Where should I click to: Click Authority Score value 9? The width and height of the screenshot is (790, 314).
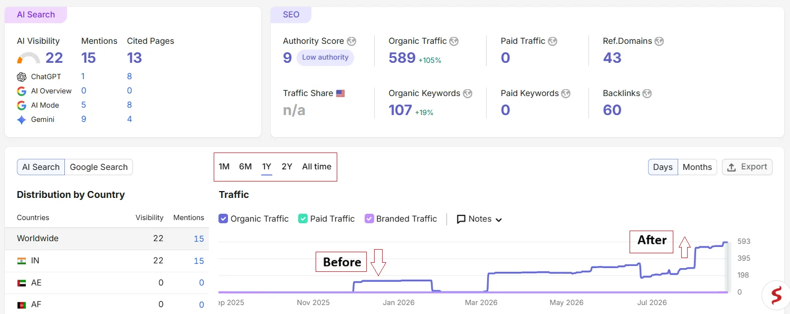tap(287, 58)
